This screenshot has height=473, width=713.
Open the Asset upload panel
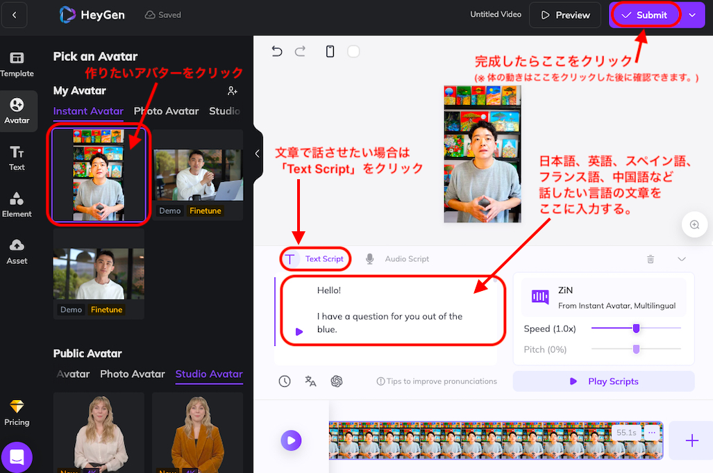[17, 252]
